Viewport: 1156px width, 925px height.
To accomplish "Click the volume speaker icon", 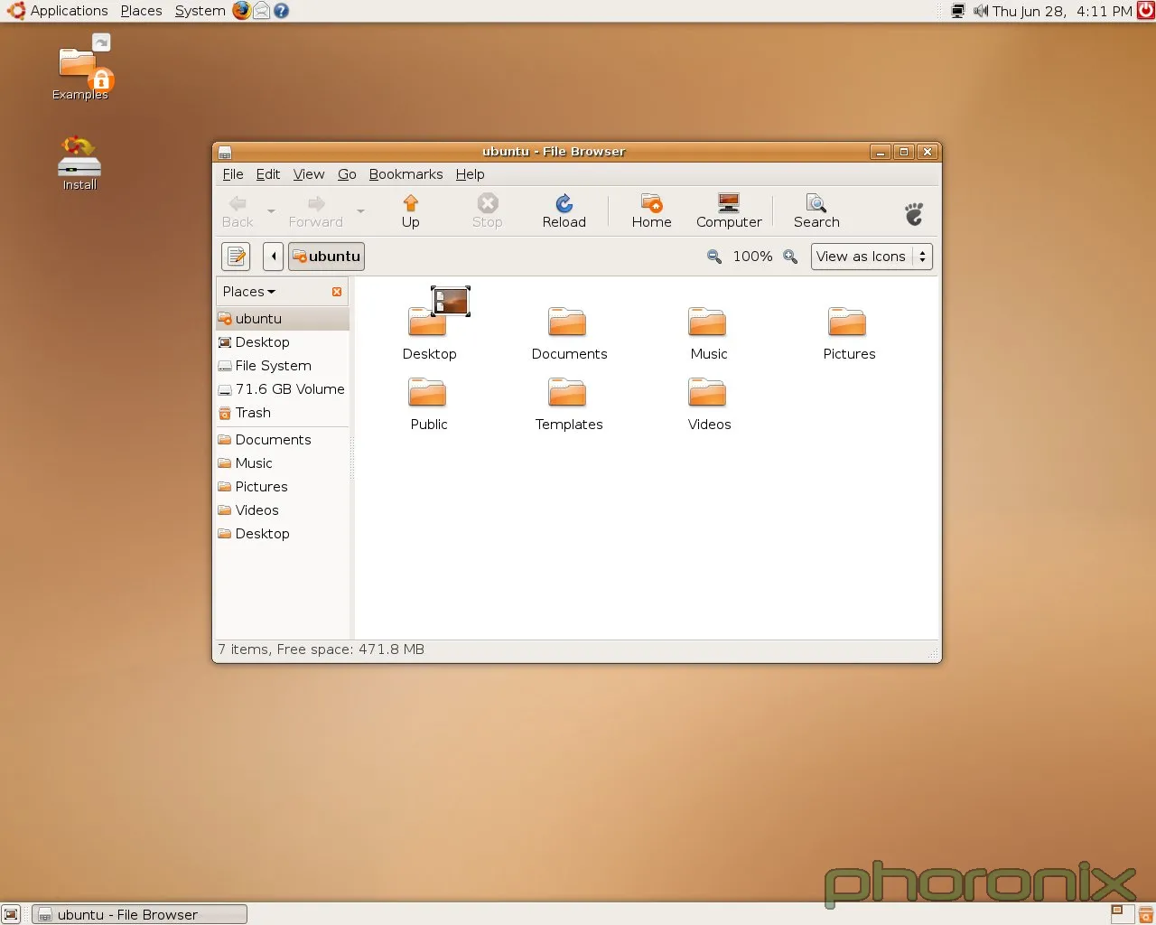I will click(x=981, y=11).
